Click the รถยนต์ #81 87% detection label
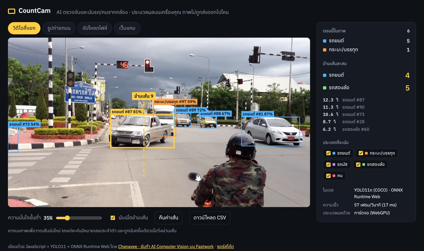The height and width of the screenshot is (251, 424). point(258,114)
